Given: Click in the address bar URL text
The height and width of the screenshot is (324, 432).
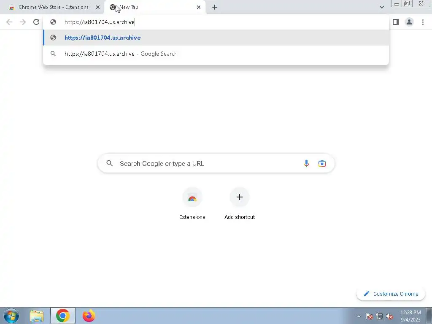Looking at the screenshot, I should click(x=100, y=22).
